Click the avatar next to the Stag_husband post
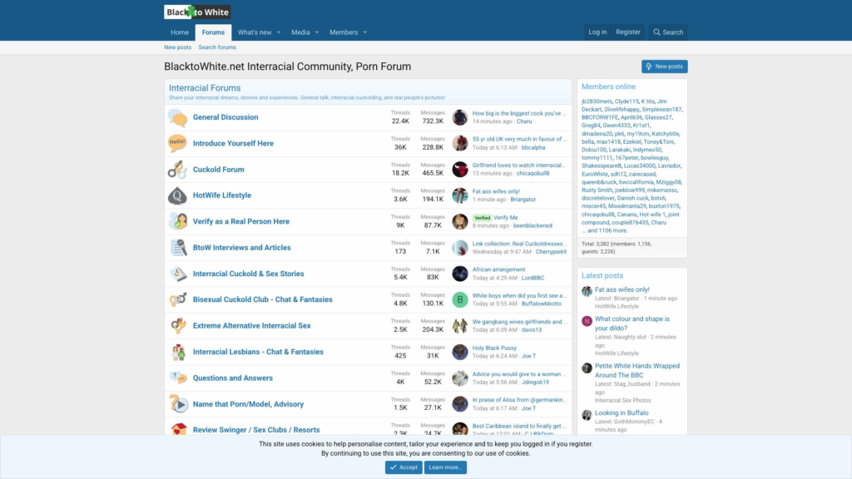 pos(587,368)
